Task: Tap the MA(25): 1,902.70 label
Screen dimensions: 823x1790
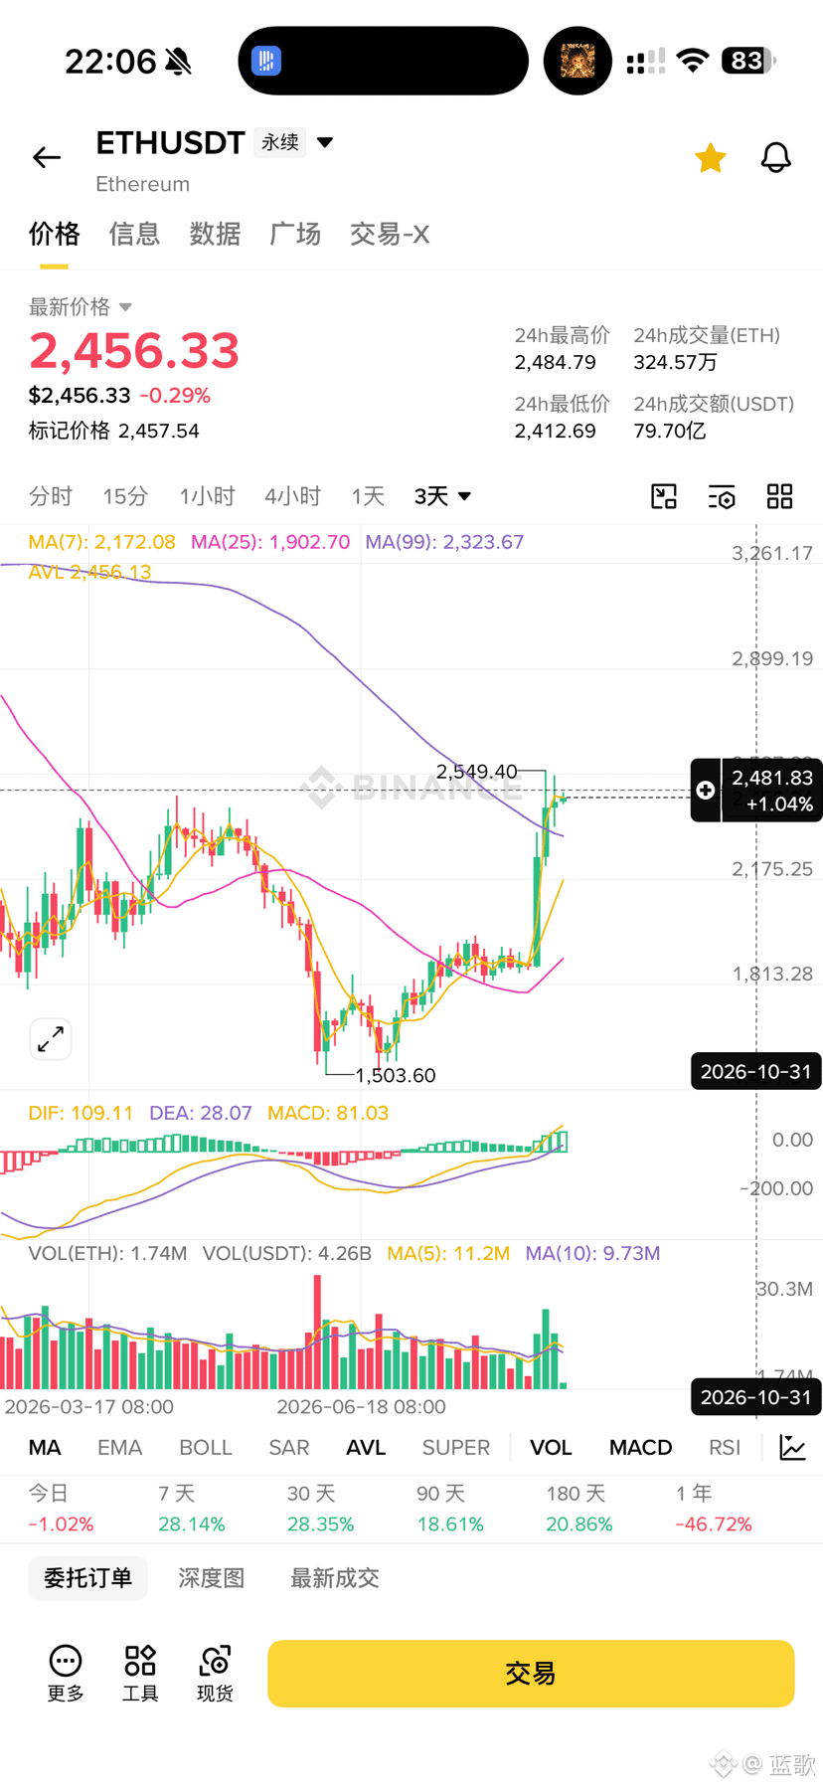Action: 270,542
